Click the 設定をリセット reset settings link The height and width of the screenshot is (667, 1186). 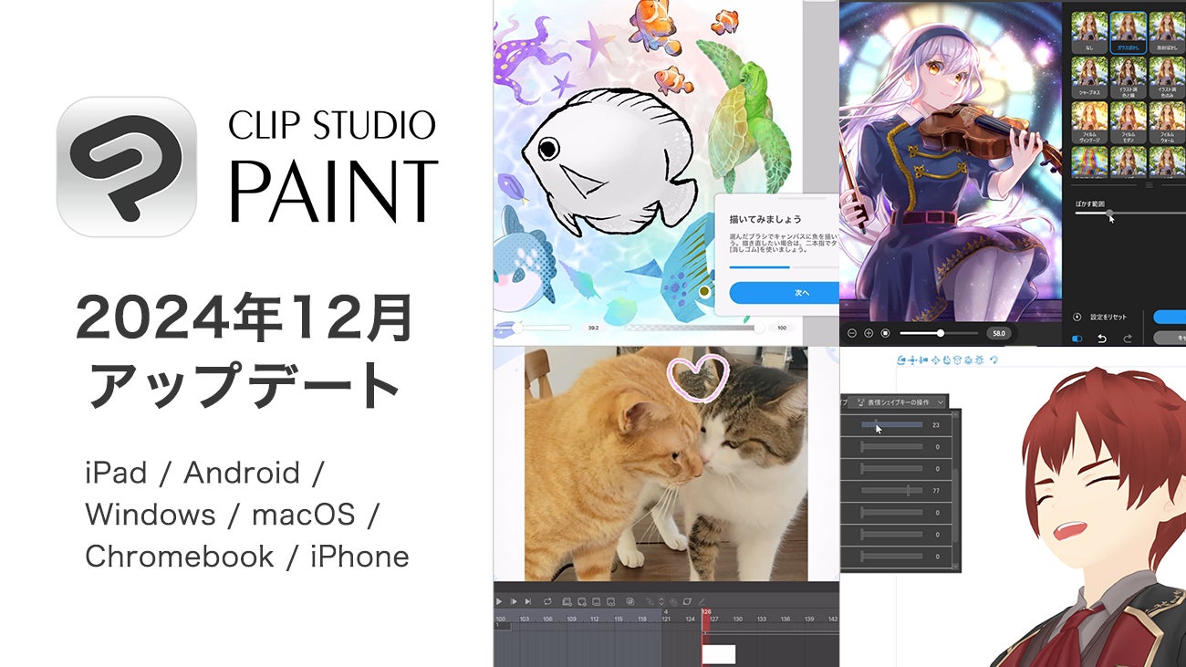(1107, 318)
